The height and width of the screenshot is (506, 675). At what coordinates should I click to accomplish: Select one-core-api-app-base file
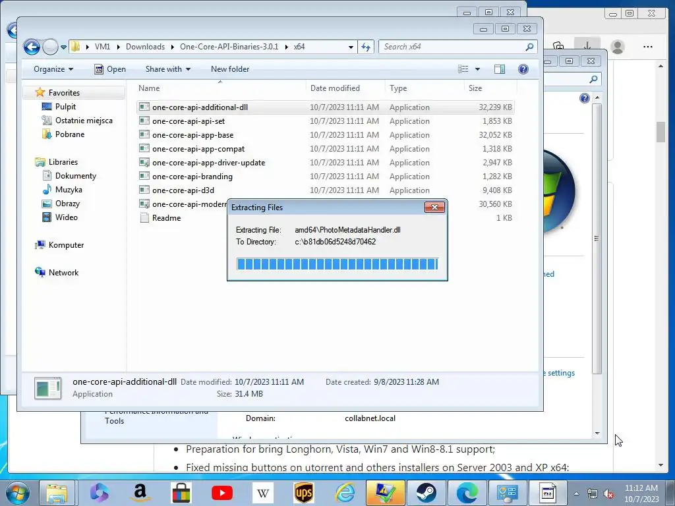click(326, 134)
